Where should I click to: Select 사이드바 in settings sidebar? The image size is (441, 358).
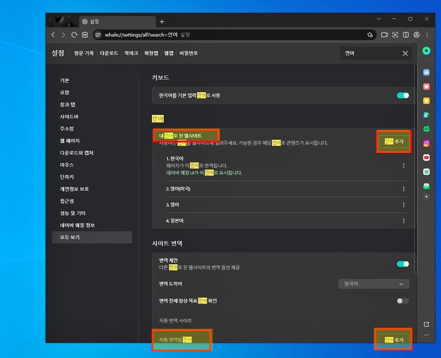92,117
